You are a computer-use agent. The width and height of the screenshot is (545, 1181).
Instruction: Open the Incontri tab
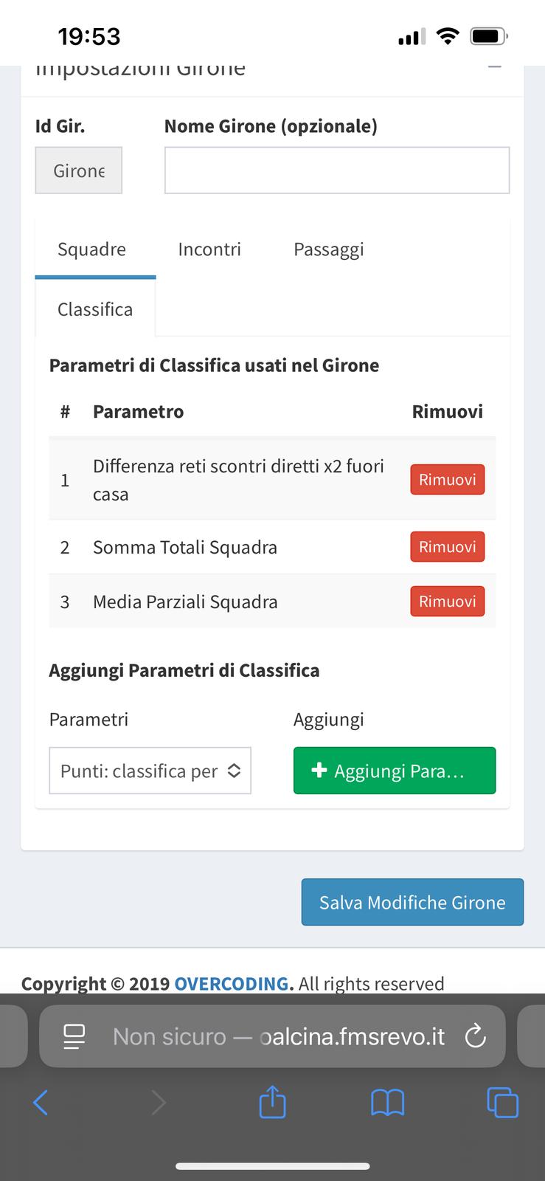tap(209, 249)
